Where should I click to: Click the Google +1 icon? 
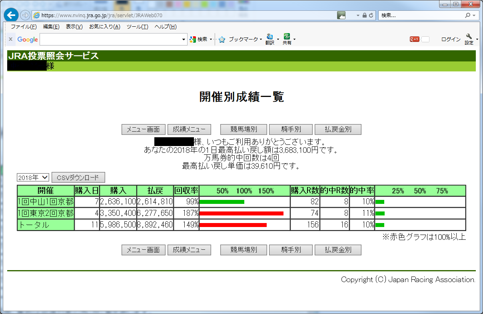(414, 39)
